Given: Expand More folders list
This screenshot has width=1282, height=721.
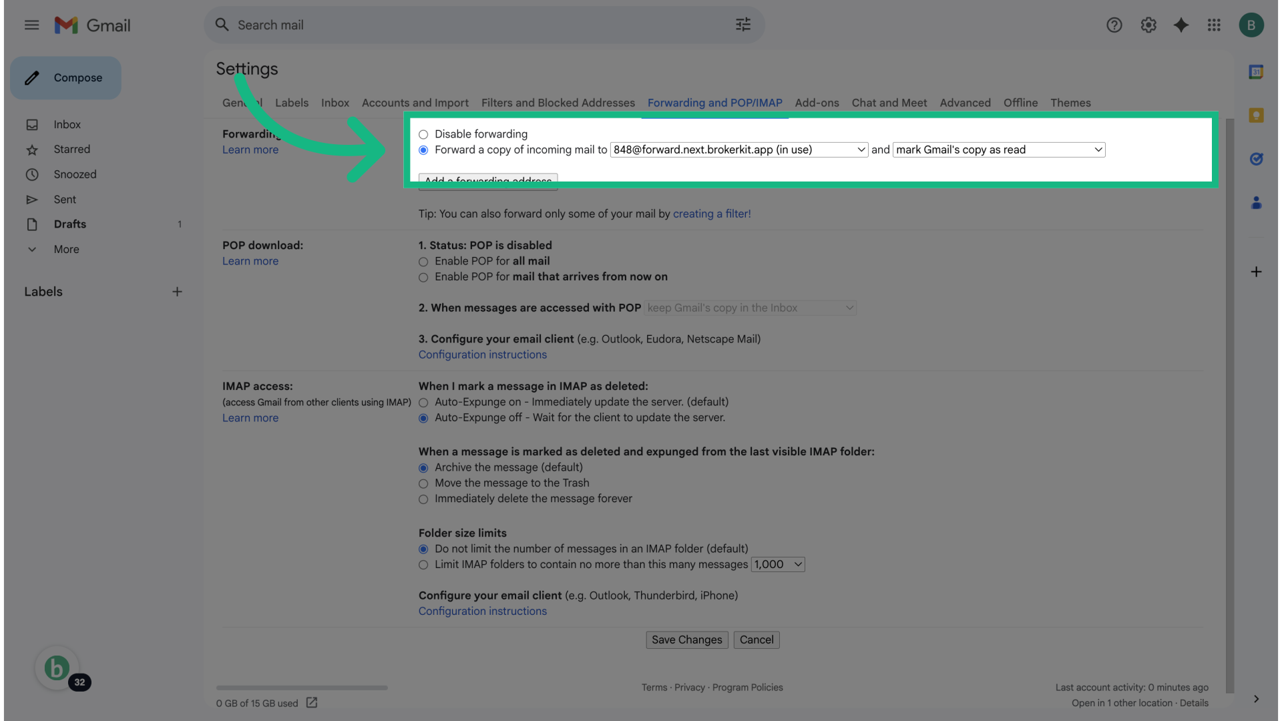Looking at the screenshot, I should [66, 249].
